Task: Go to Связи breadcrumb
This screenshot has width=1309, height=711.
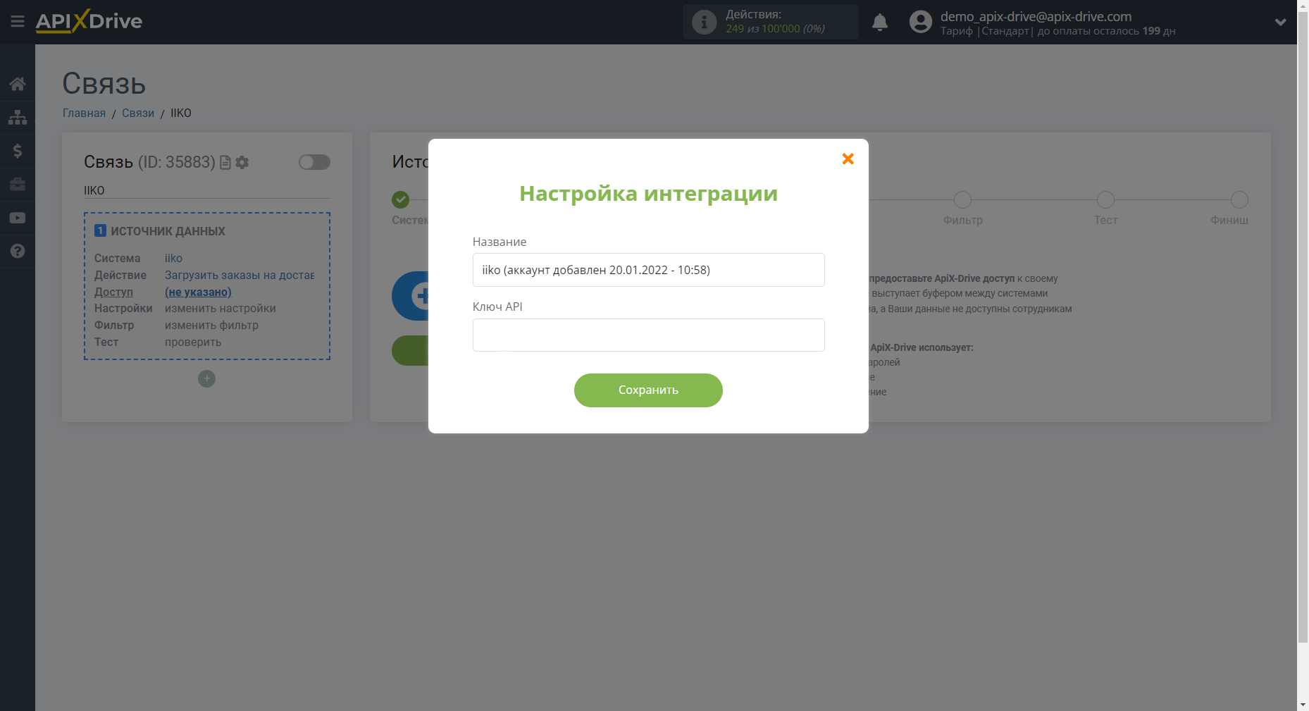Action: pyautogui.click(x=138, y=113)
